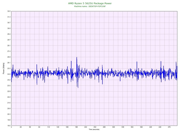Click the x-axis tick label '56'
180x134 pixels.
[x=30, y=127]
